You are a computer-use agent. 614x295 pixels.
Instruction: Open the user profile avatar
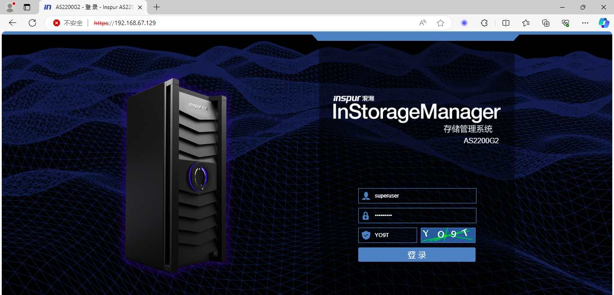click(x=10, y=7)
